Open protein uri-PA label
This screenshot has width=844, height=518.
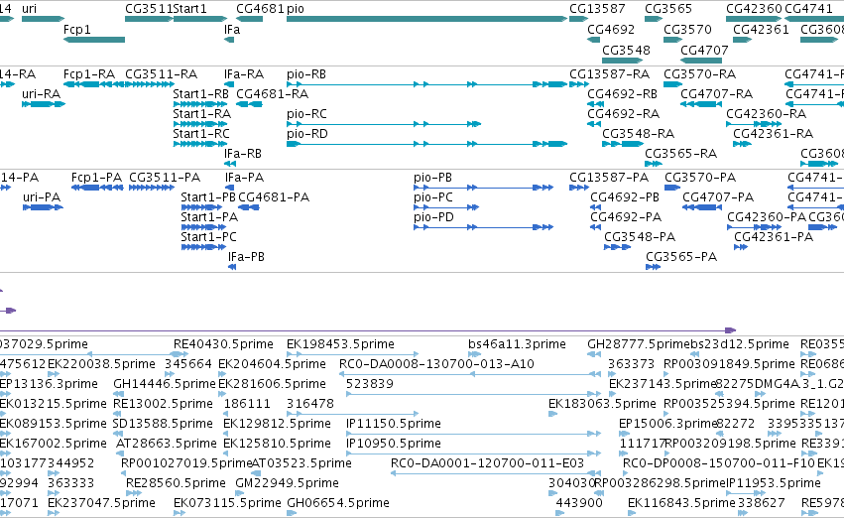pos(42,197)
